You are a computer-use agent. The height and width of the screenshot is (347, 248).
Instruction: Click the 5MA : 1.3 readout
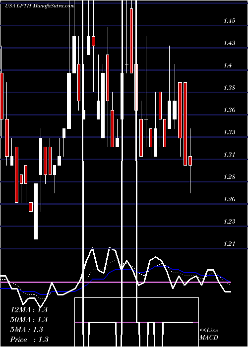[x=27, y=330]
